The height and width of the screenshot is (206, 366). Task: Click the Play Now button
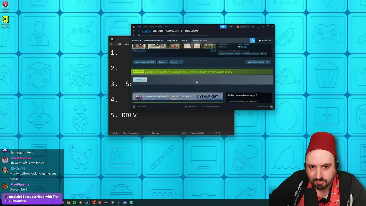pyautogui.click(x=140, y=80)
